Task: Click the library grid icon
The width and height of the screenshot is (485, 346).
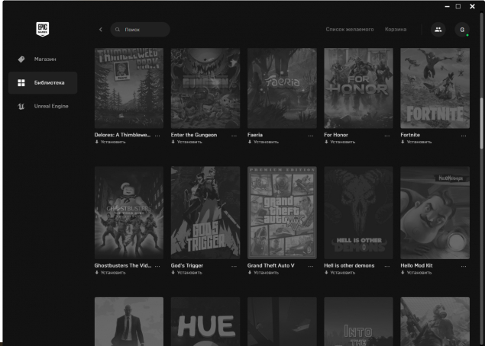Action: click(21, 83)
